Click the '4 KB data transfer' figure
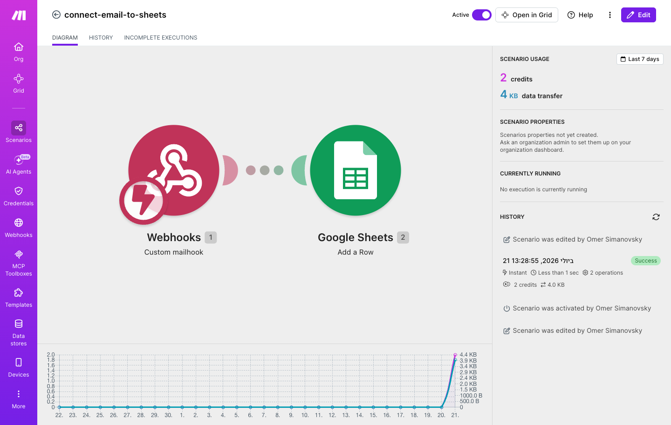 531,95
